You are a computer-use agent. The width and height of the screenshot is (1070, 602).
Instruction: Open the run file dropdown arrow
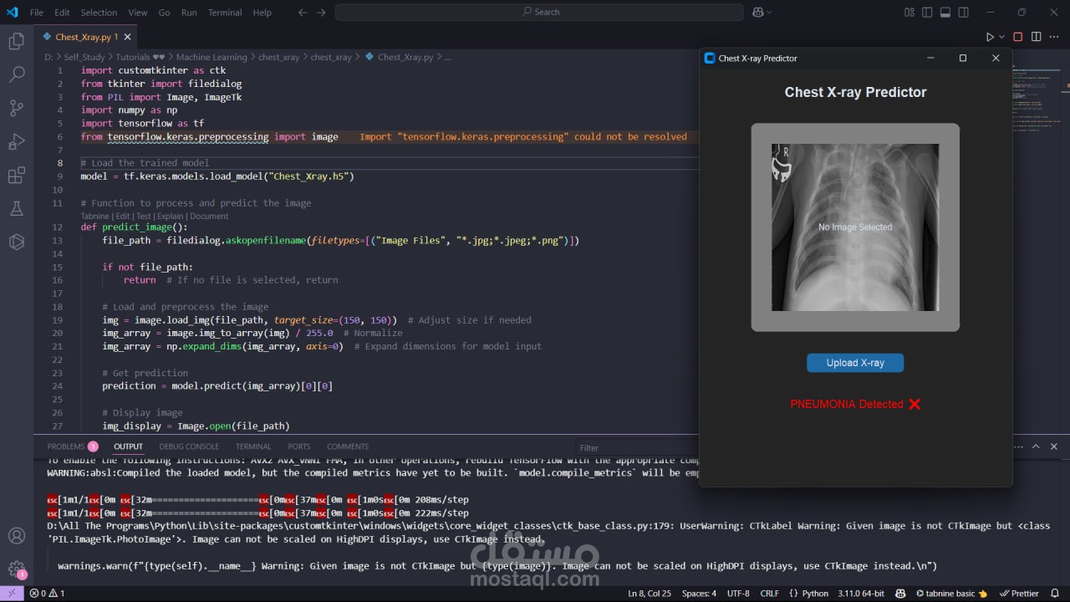coord(1001,37)
